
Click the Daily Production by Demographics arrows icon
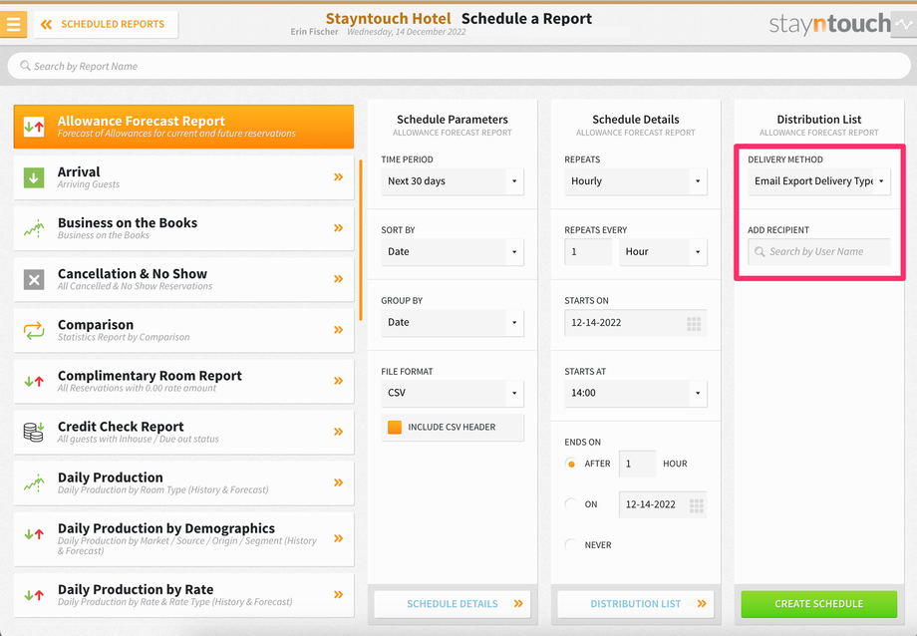tap(34, 533)
